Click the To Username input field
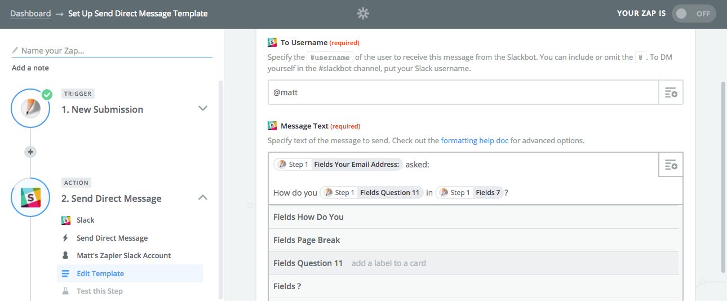Viewport: 727px width, 301px height. coord(462,92)
